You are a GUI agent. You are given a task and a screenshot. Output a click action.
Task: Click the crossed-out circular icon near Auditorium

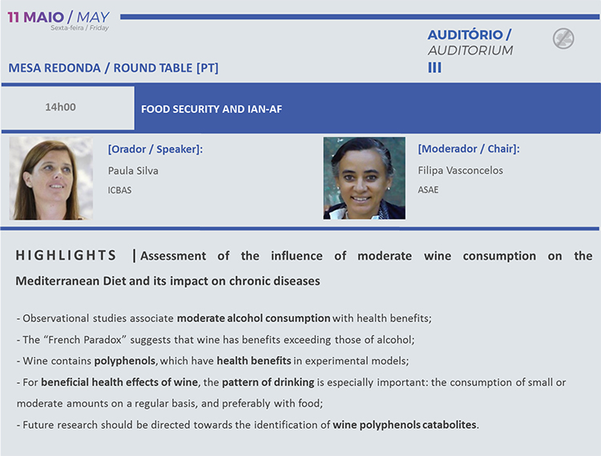pos(563,38)
